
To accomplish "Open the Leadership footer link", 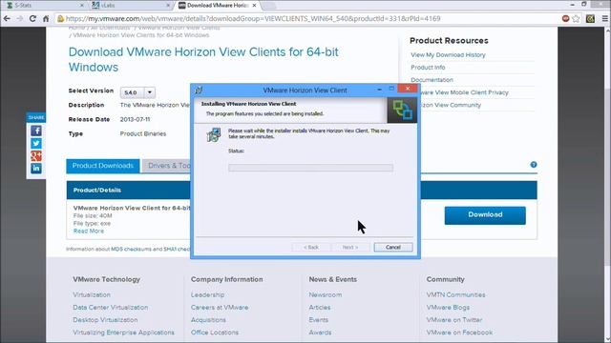I will click(207, 294).
